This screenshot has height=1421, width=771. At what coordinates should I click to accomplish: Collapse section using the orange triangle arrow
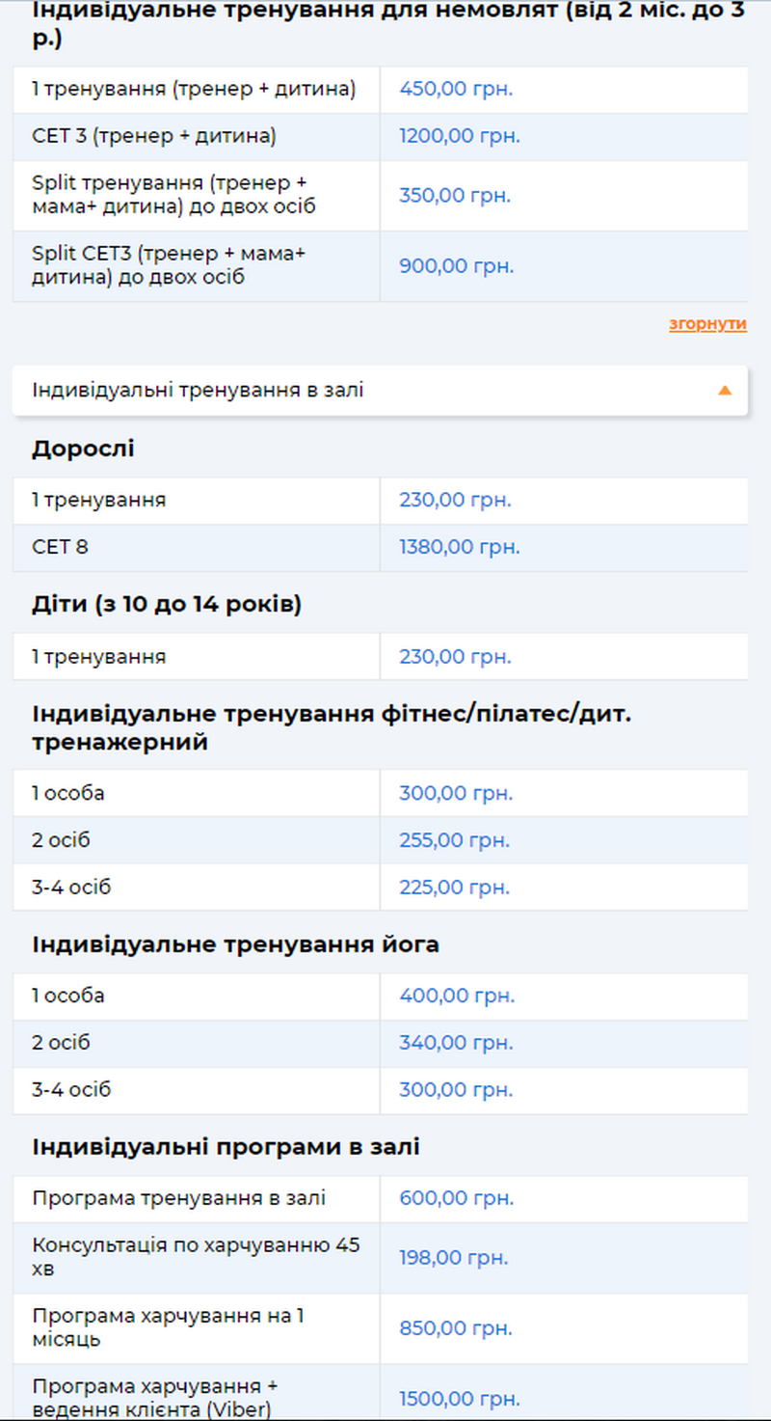click(x=725, y=391)
